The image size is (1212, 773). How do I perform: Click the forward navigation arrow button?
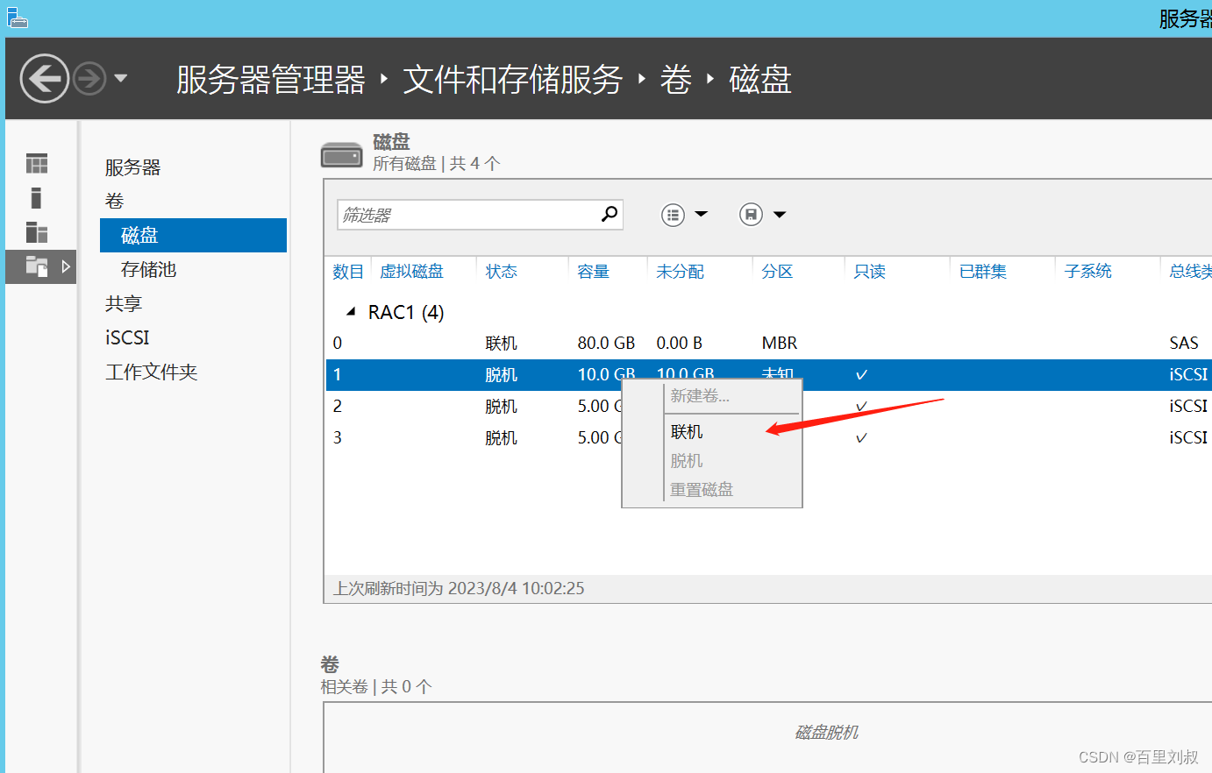tap(89, 79)
